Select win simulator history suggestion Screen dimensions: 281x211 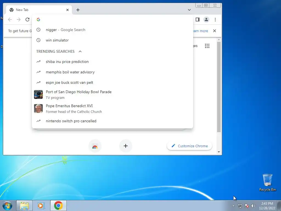112,40
